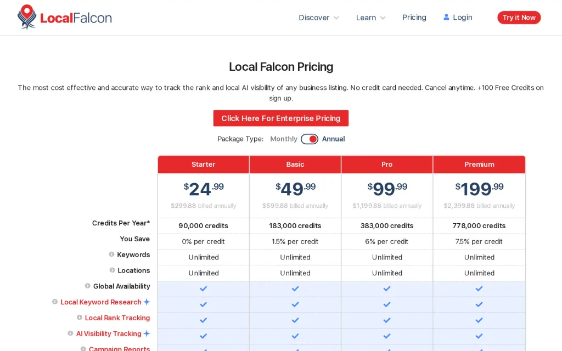Screen dimensions: 562x351
Task: Open the Local Keyword Research link
Action: [x=101, y=302]
